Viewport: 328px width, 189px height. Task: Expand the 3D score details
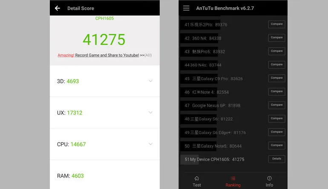click(x=150, y=81)
